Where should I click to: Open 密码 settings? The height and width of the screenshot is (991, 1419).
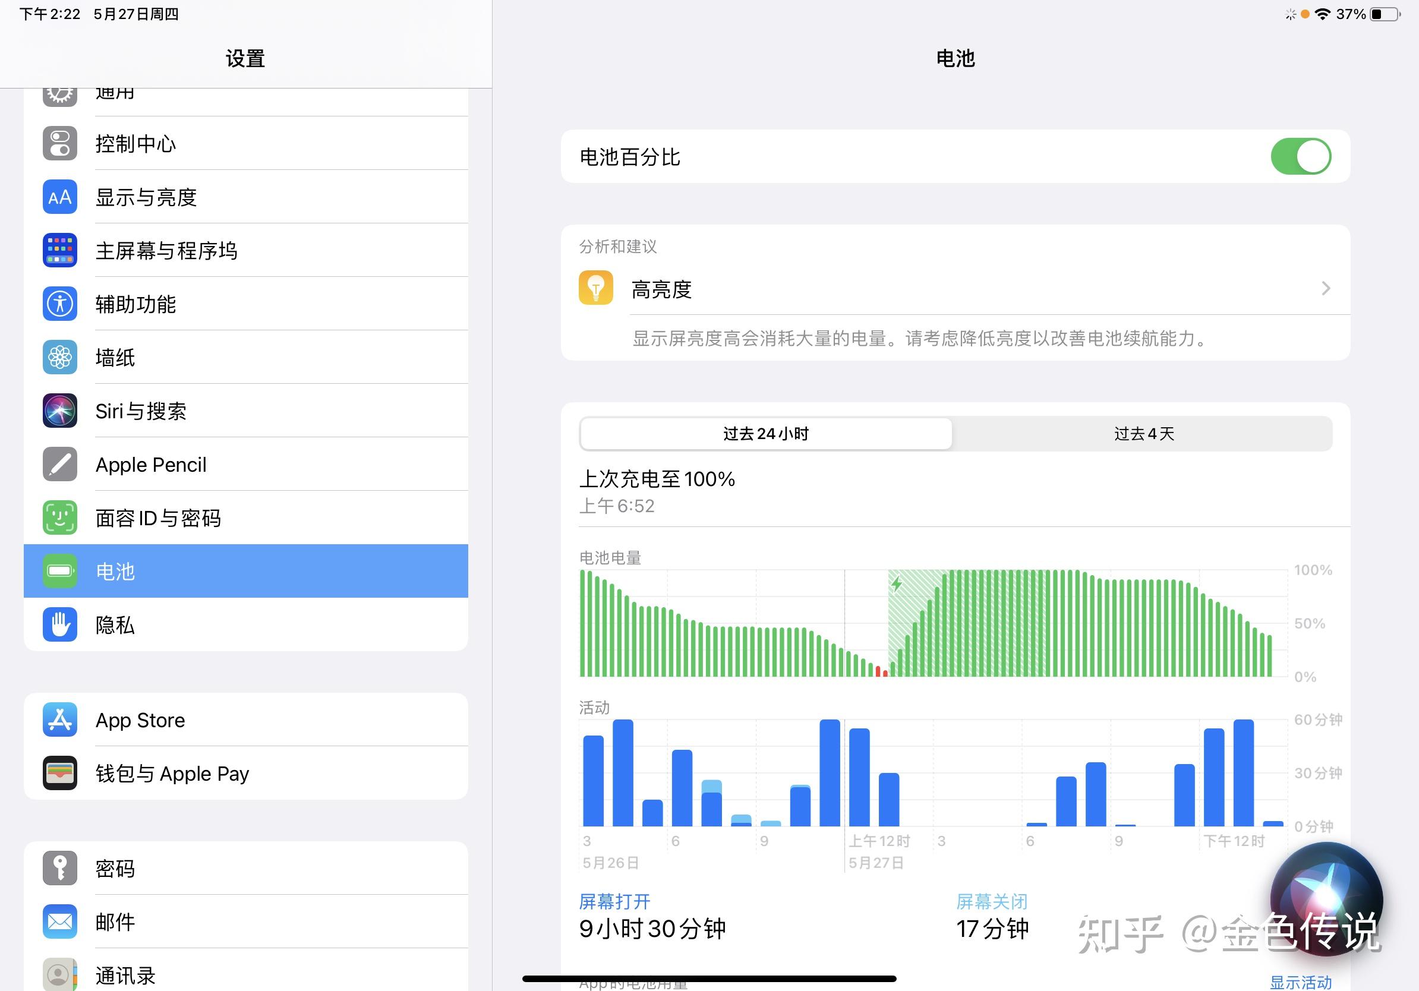point(246,868)
